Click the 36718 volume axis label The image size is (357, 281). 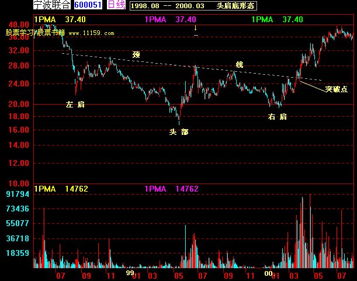coord(18,238)
